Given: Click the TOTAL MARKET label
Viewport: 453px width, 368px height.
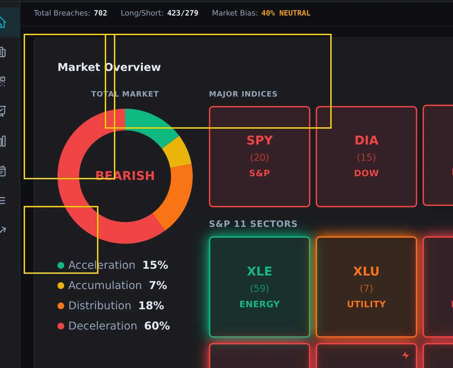Looking at the screenshot, I should [x=125, y=94].
